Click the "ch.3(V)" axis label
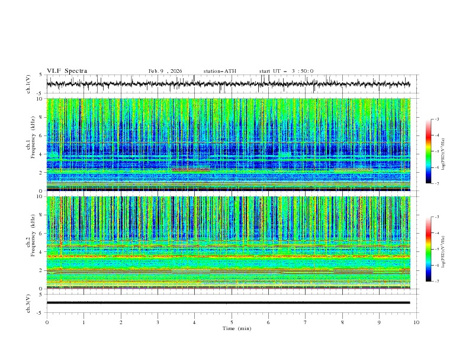The width and height of the screenshot is (469, 362). [x=28, y=303]
